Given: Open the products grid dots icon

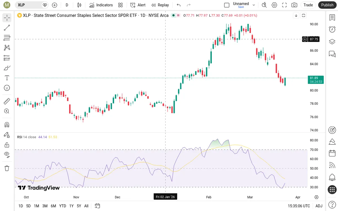Looking at the screenshot, I should 332,190.
